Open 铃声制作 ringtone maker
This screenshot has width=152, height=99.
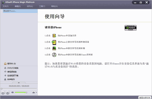click(x=10, y=79)
